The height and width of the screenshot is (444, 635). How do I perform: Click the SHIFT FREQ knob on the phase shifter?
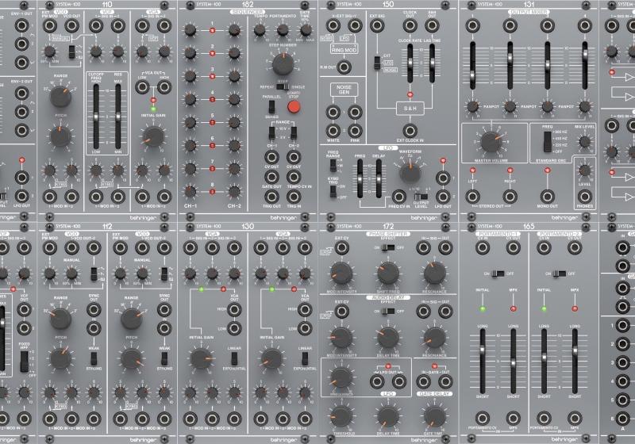[388, 274]
